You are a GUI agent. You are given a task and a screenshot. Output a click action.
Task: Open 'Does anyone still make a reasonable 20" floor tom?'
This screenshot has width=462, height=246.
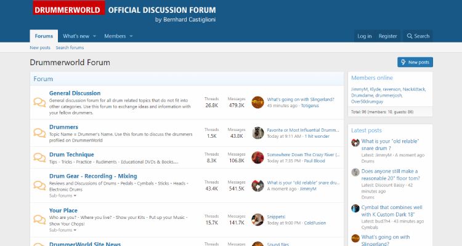[x=391, y=175]
